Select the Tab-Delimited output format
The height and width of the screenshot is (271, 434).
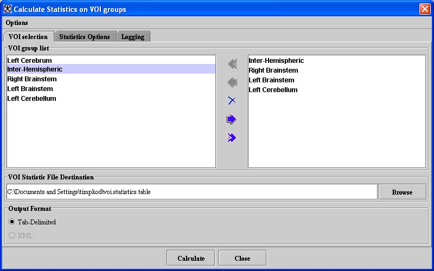click(x=12, y=222)
